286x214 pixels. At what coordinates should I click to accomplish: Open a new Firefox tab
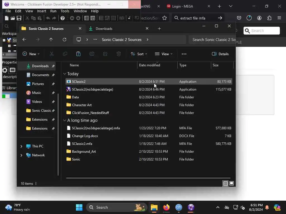220,6
